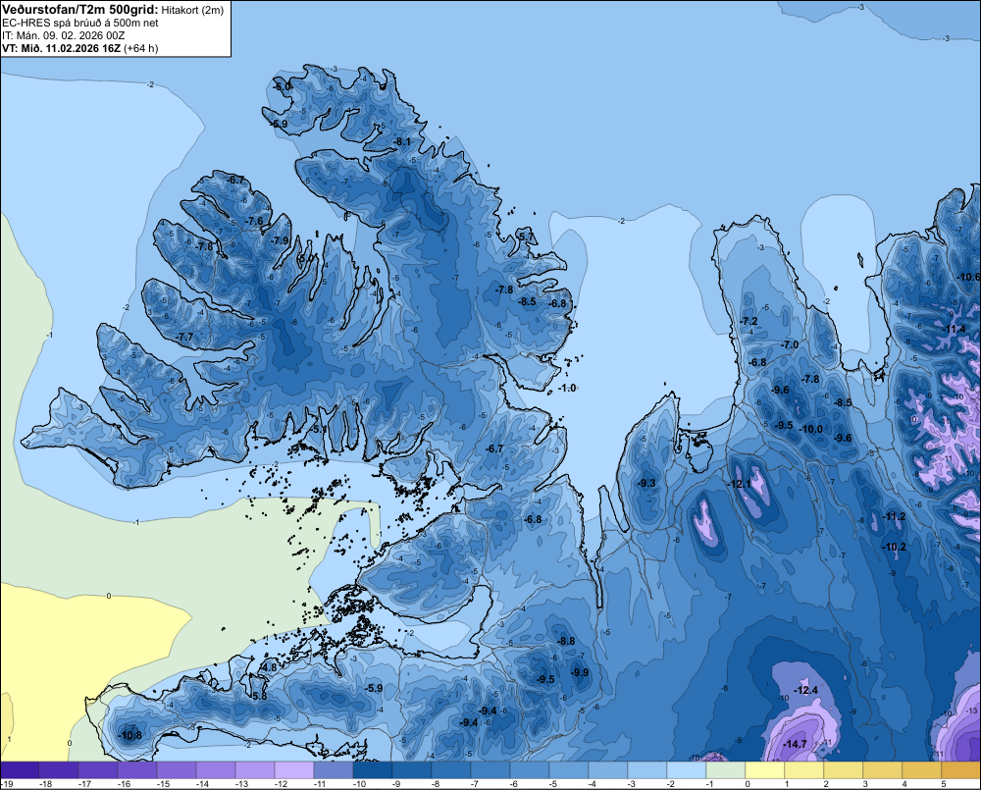The width and height of the screenshot is (981, 790).
Task: Click the -12.4 temperature value
Action: click(x=805, y=691)
